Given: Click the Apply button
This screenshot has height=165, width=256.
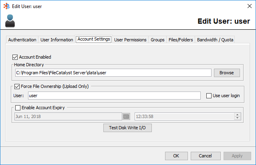Looking at the screenshot, I should [x=237, y=156].
